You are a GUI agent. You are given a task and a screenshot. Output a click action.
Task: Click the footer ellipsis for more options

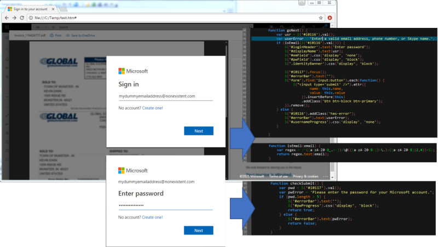click(x=325, y=176)
